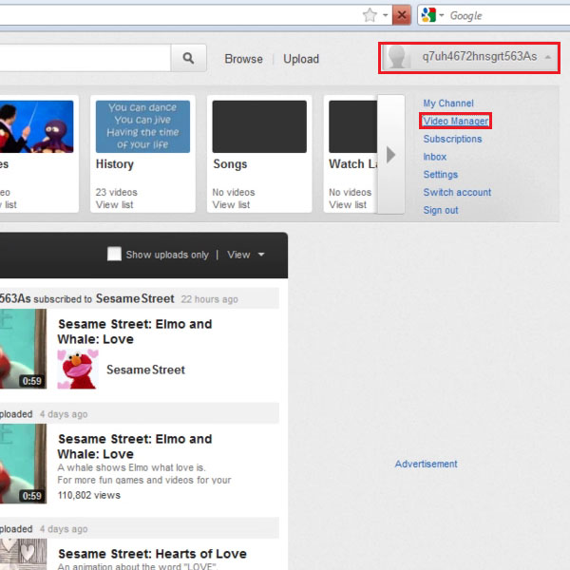570x570 pixels.
Task: Click 22 hours ago timestamp
Action: [209, 299]
